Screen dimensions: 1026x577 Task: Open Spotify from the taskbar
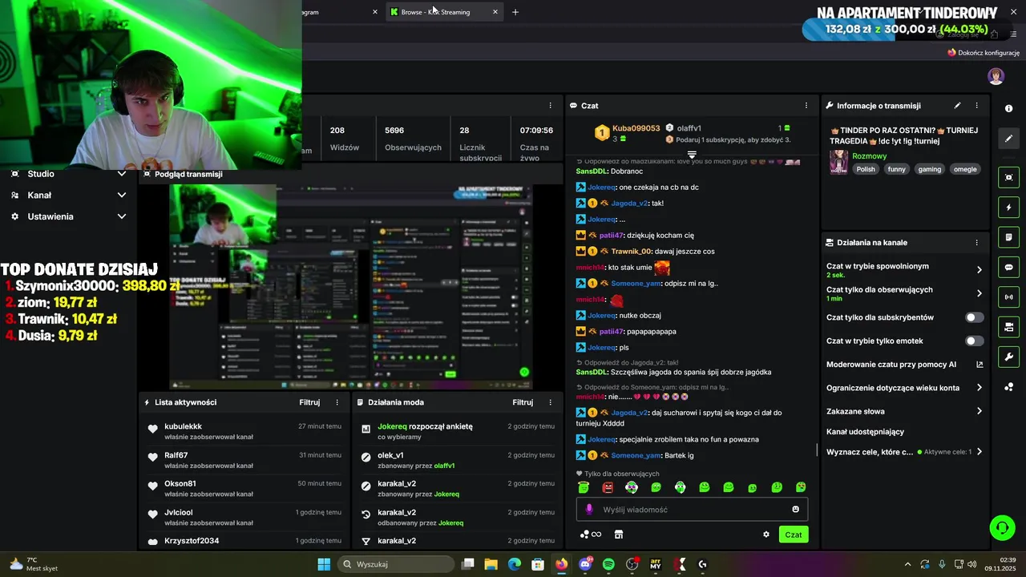[x=608, y=564]
